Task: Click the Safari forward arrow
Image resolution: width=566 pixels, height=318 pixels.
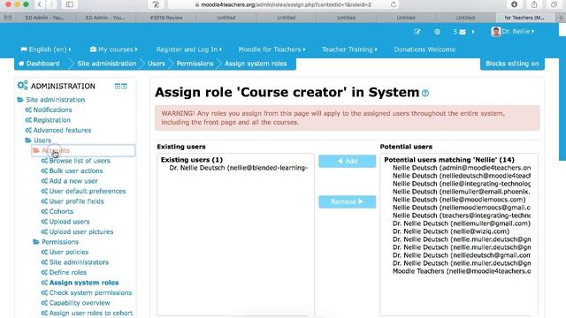Action: coord(51,4)
